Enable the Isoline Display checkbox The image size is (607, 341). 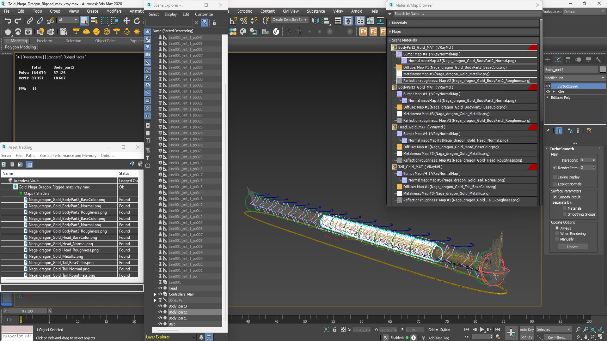click(x=555, y=177)
